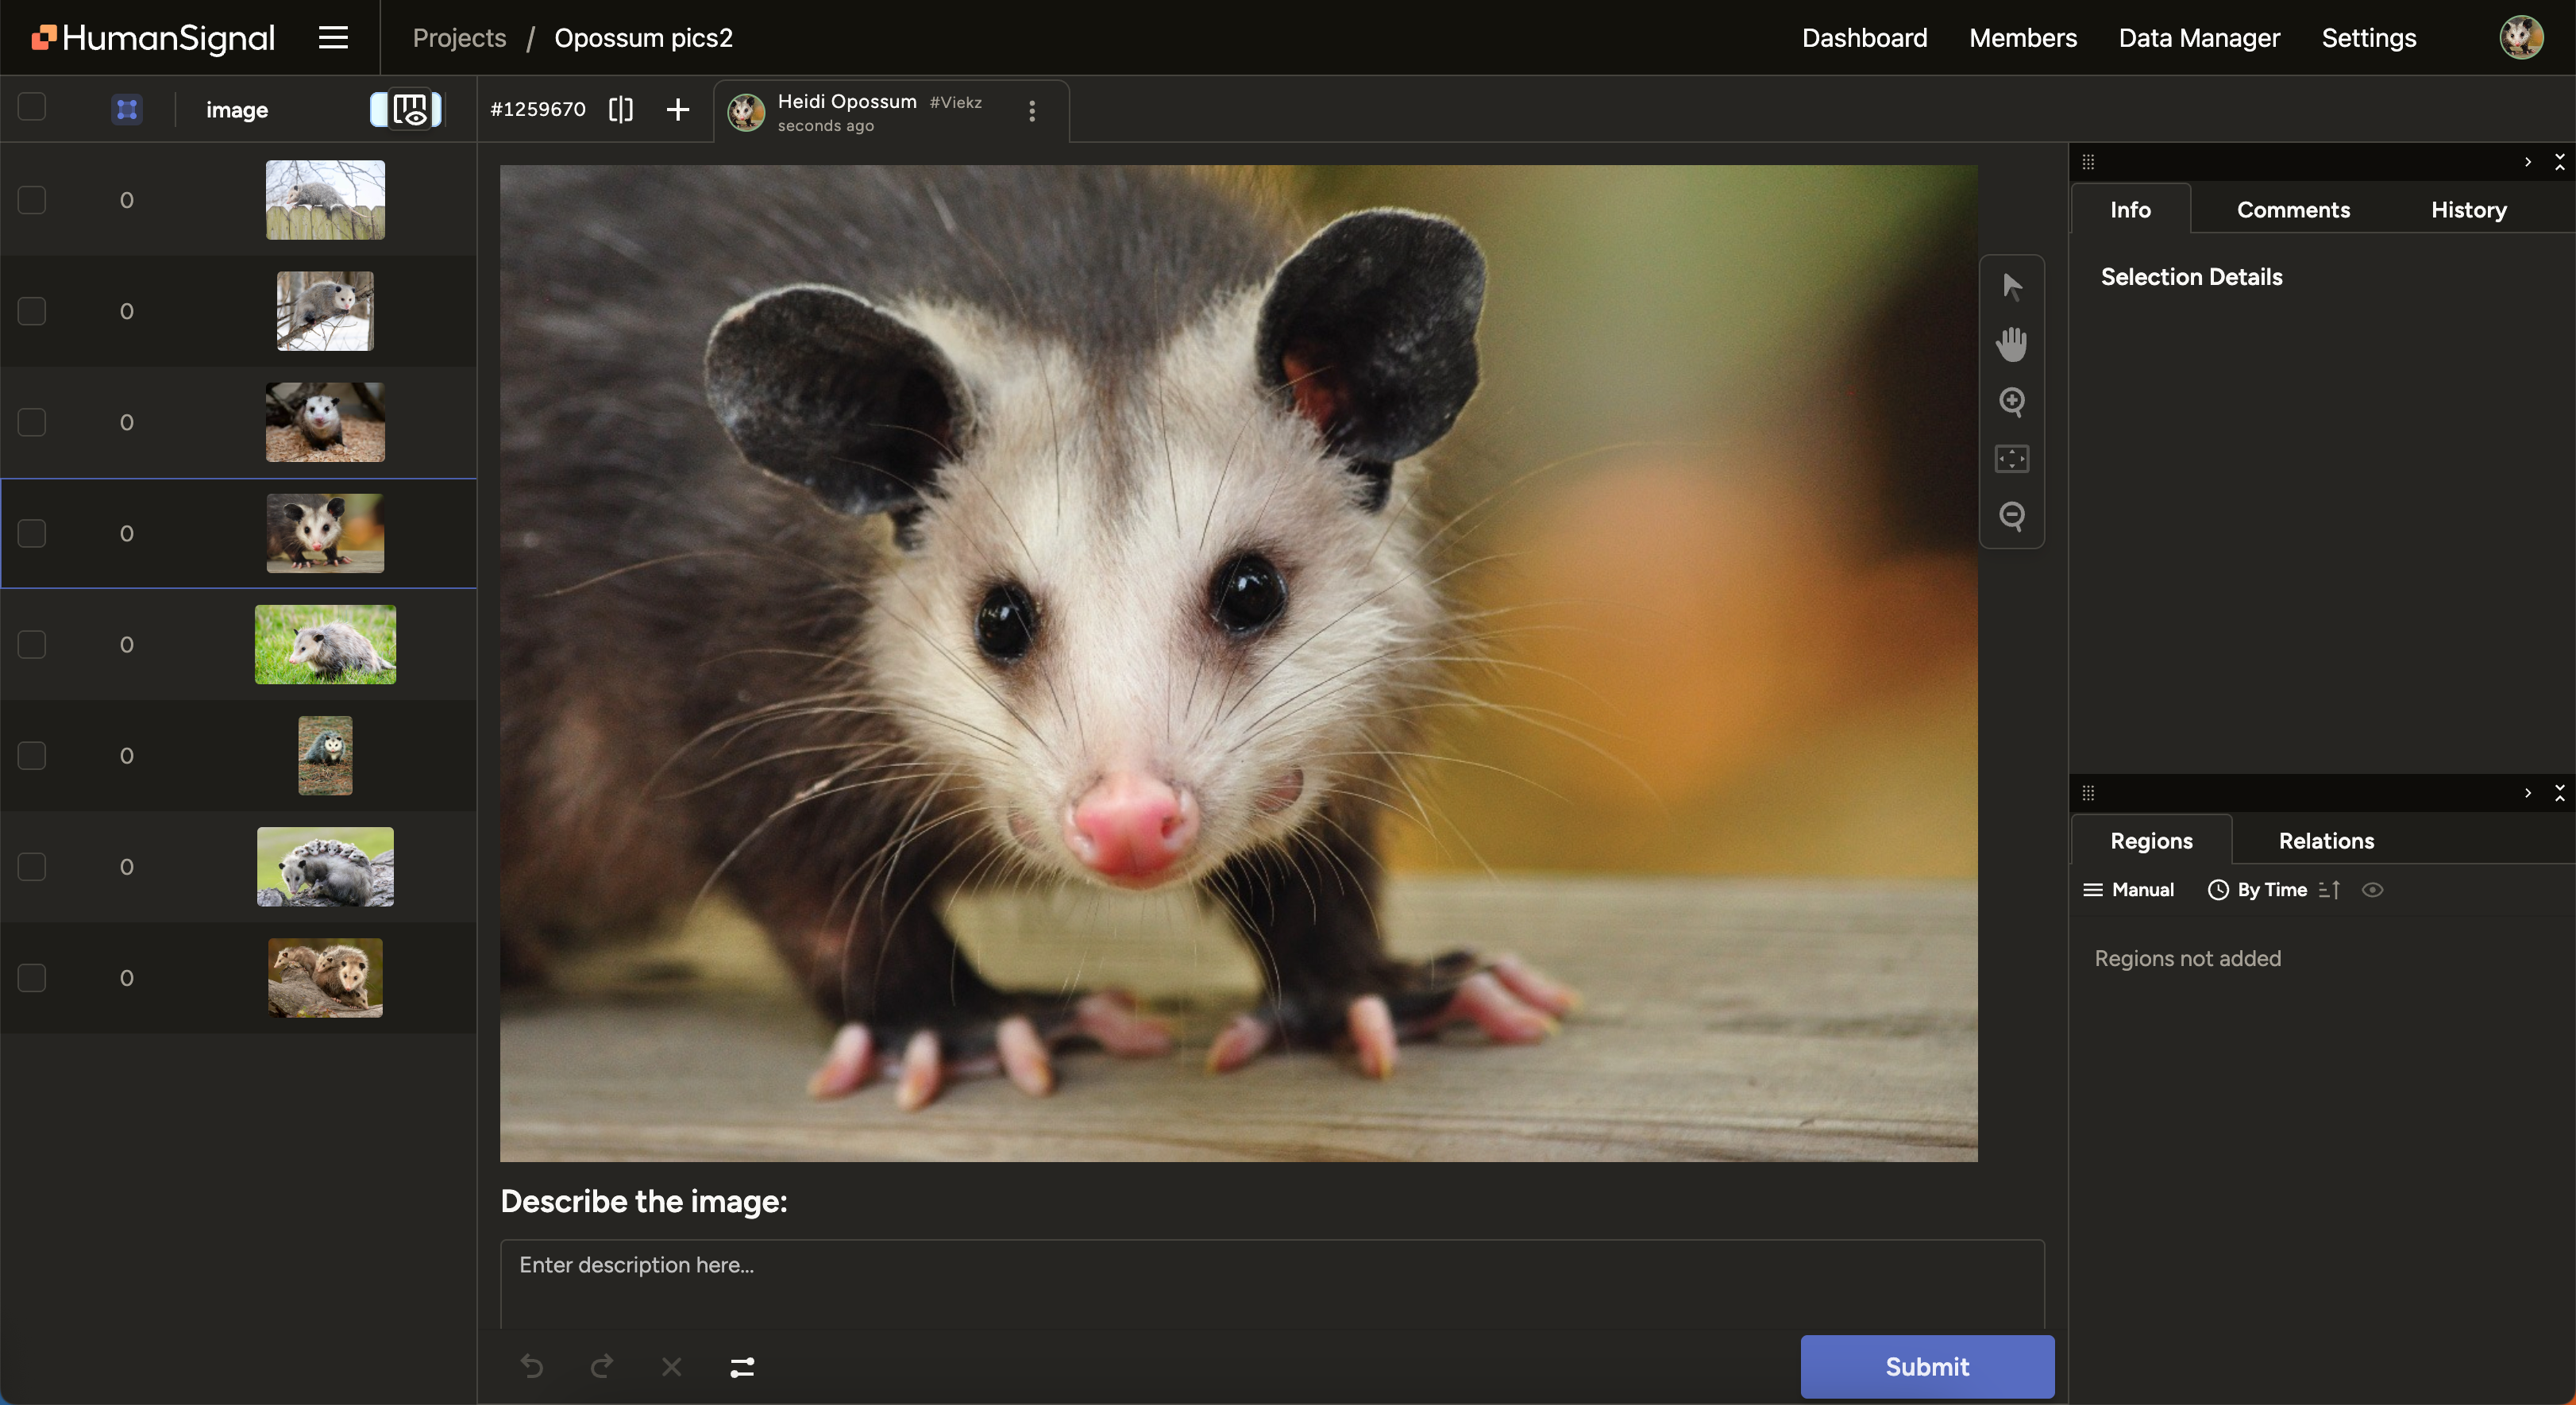Undo the last annotation action
The height and width of the screenshot is (1405, 2576).
click(x=532, y=1367)
